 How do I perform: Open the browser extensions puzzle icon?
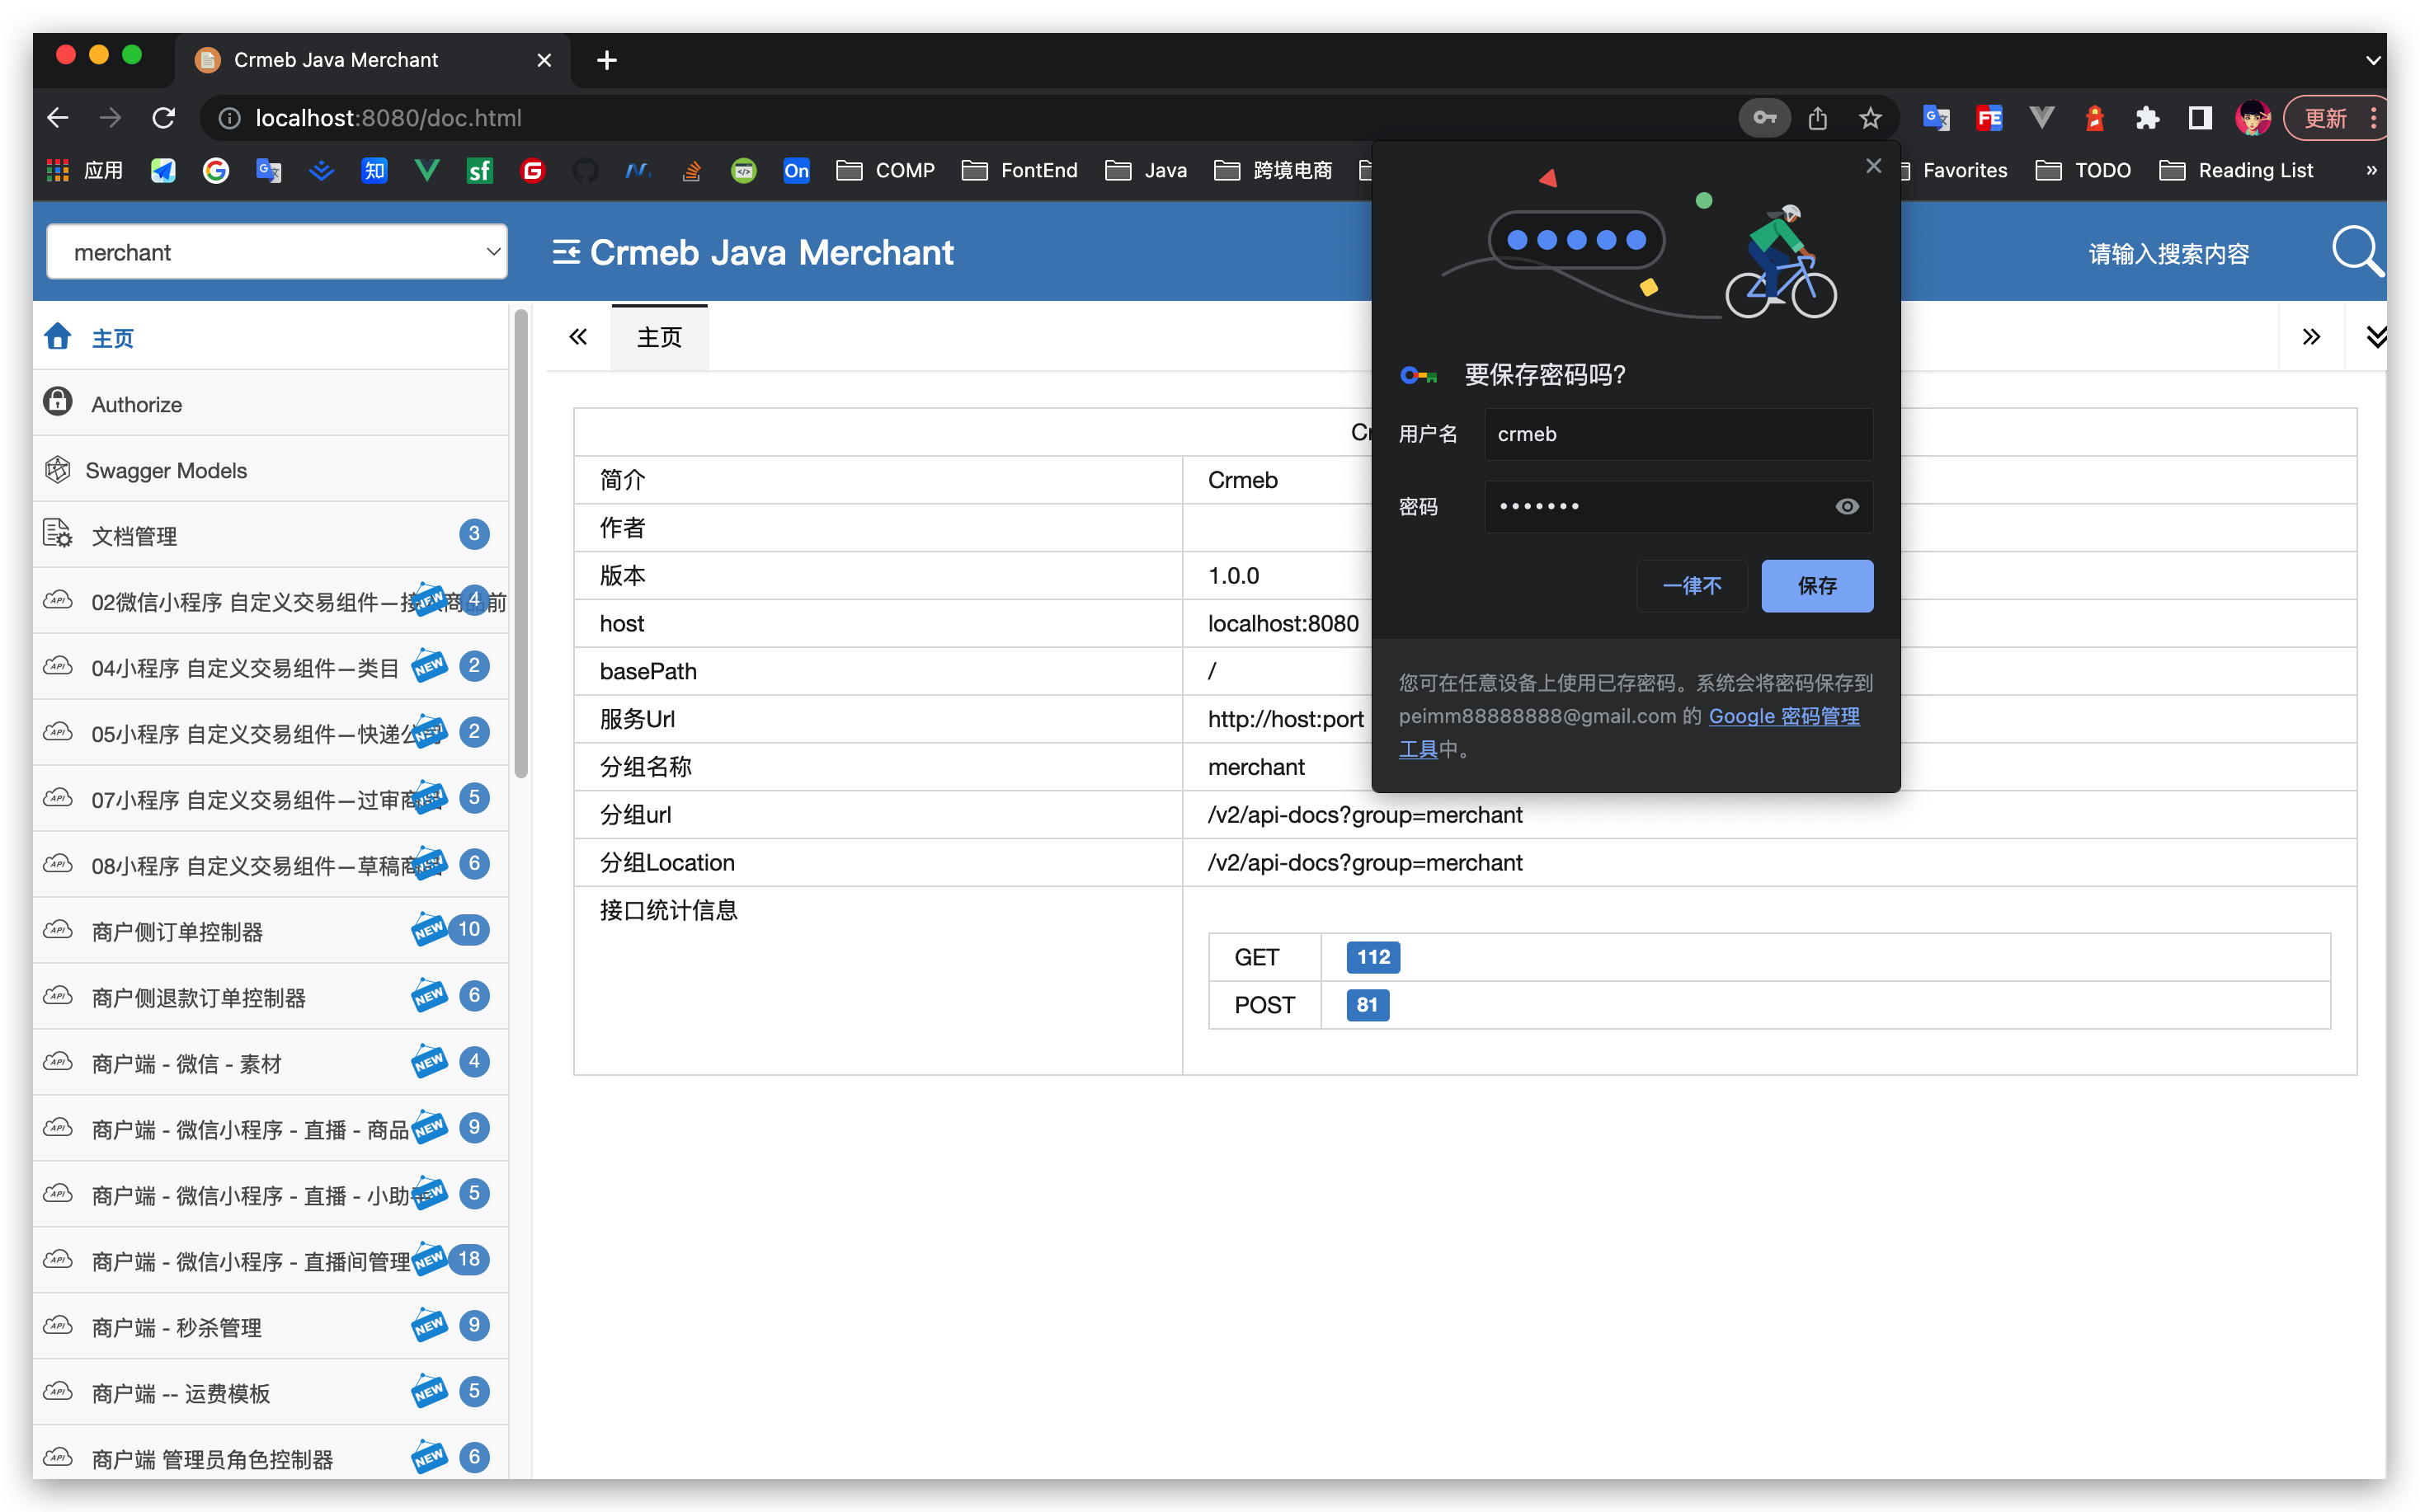pyautogui.click(x=2147, y=117)
